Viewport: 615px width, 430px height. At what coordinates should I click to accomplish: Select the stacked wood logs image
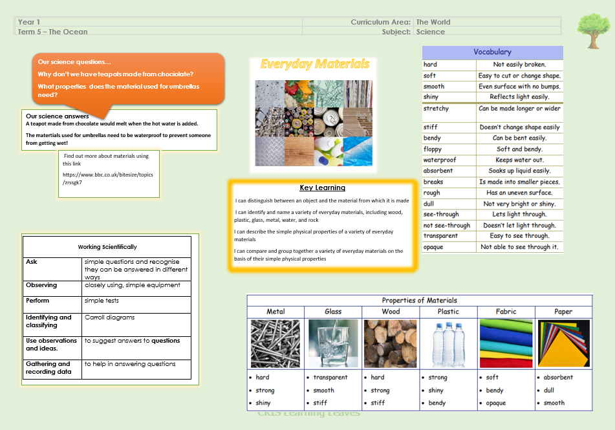pos(390,343)
